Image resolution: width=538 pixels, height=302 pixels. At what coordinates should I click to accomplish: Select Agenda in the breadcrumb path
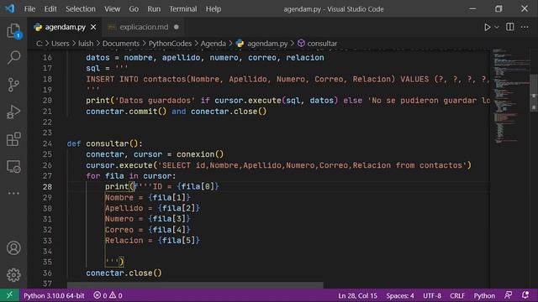[213, 44]
